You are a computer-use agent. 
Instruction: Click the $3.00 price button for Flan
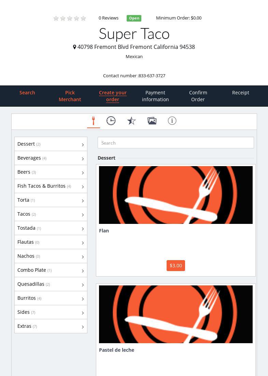[175, 266]
